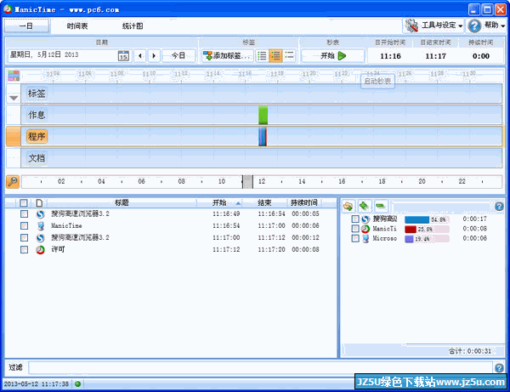Click the blue-red block in 程序 timeline

click(x=263, y=137)
